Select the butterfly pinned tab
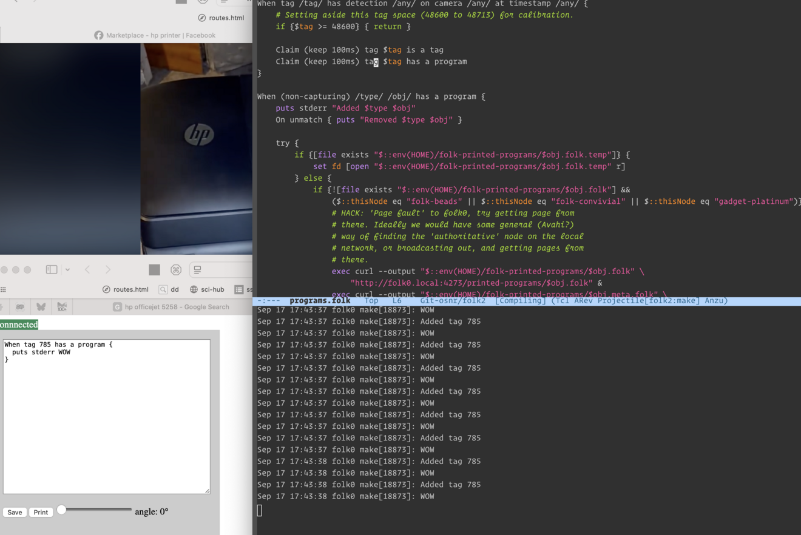The width and height of the screenshot is (801, 535). click(41, 307)
